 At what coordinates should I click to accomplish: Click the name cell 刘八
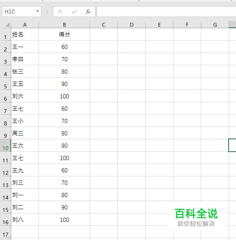(25, 220)
